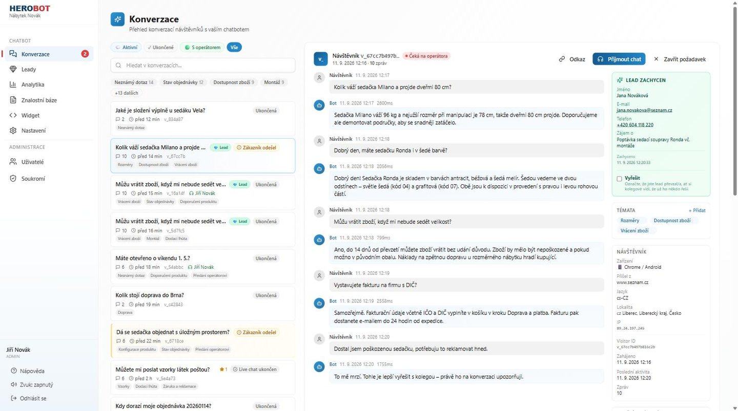The image size is (738, 411).
Task: Click the search magnifier icon
Action: 119,66
